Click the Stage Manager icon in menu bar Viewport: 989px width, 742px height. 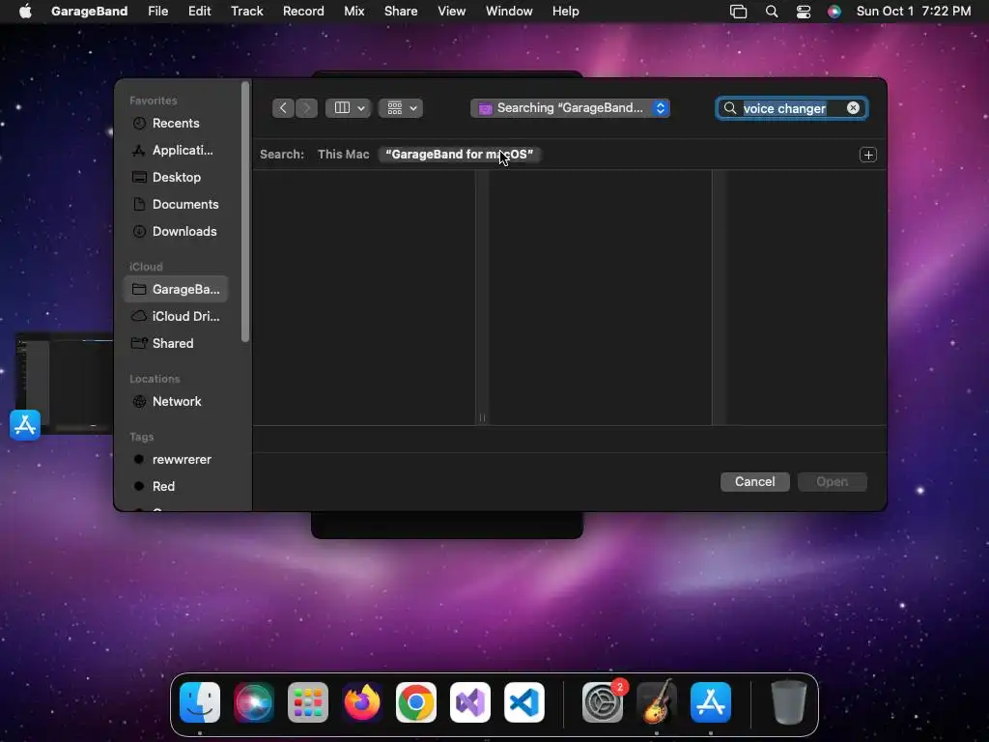(x=738, y=12)
